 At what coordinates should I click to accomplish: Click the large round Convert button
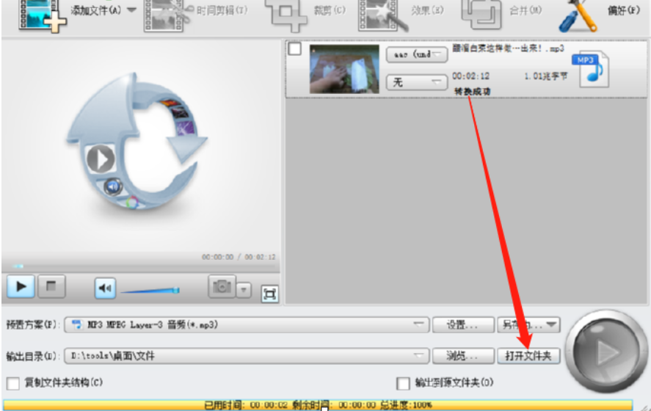tap(606, 352)
